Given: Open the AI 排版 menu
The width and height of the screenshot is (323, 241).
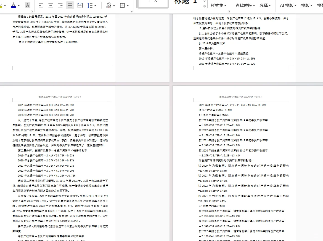Looking at the screenshot, I should (288, 5).
